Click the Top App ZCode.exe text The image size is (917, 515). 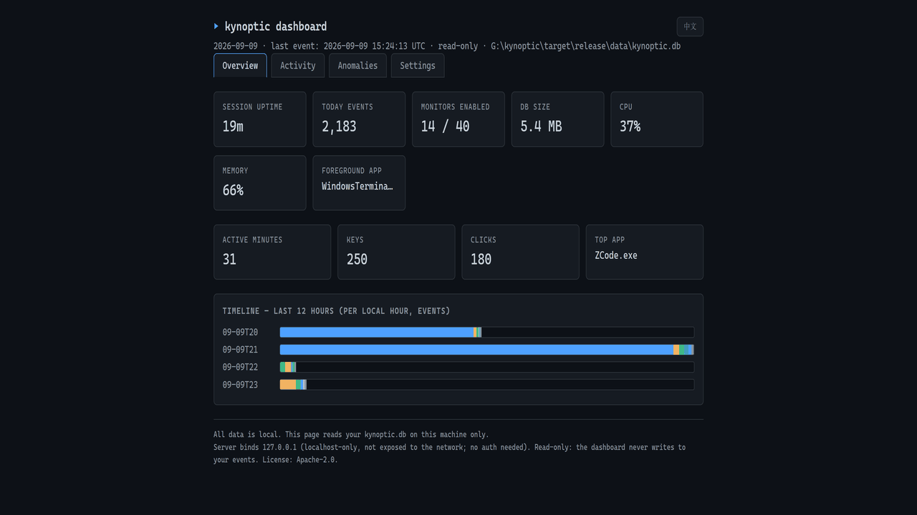615,255
